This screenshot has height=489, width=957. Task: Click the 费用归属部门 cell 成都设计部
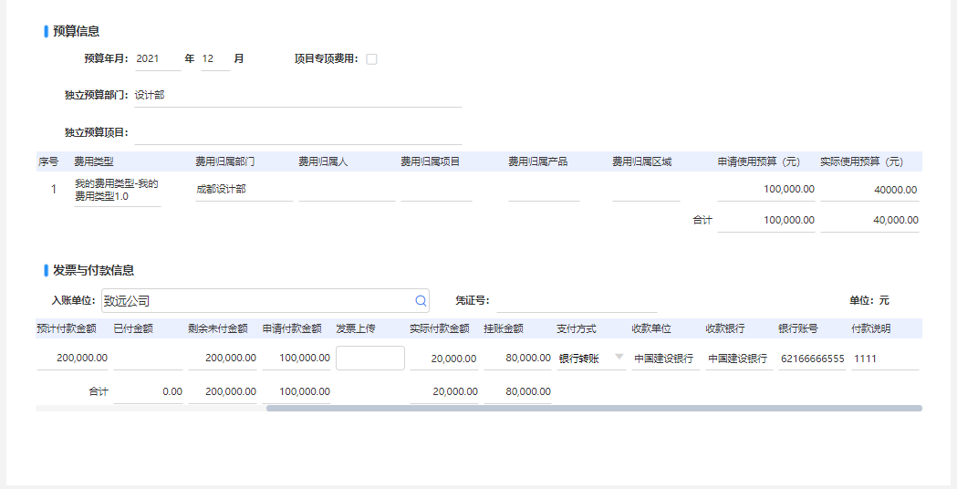click(x=244, y=189)
